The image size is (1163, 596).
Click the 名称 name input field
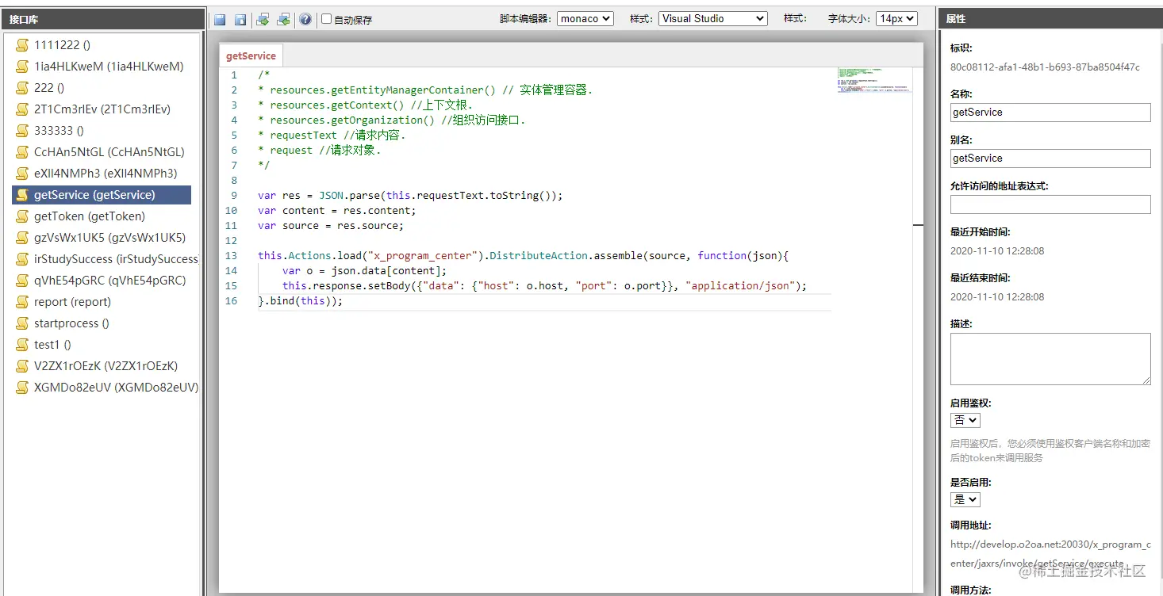[x=1050, y=113]
